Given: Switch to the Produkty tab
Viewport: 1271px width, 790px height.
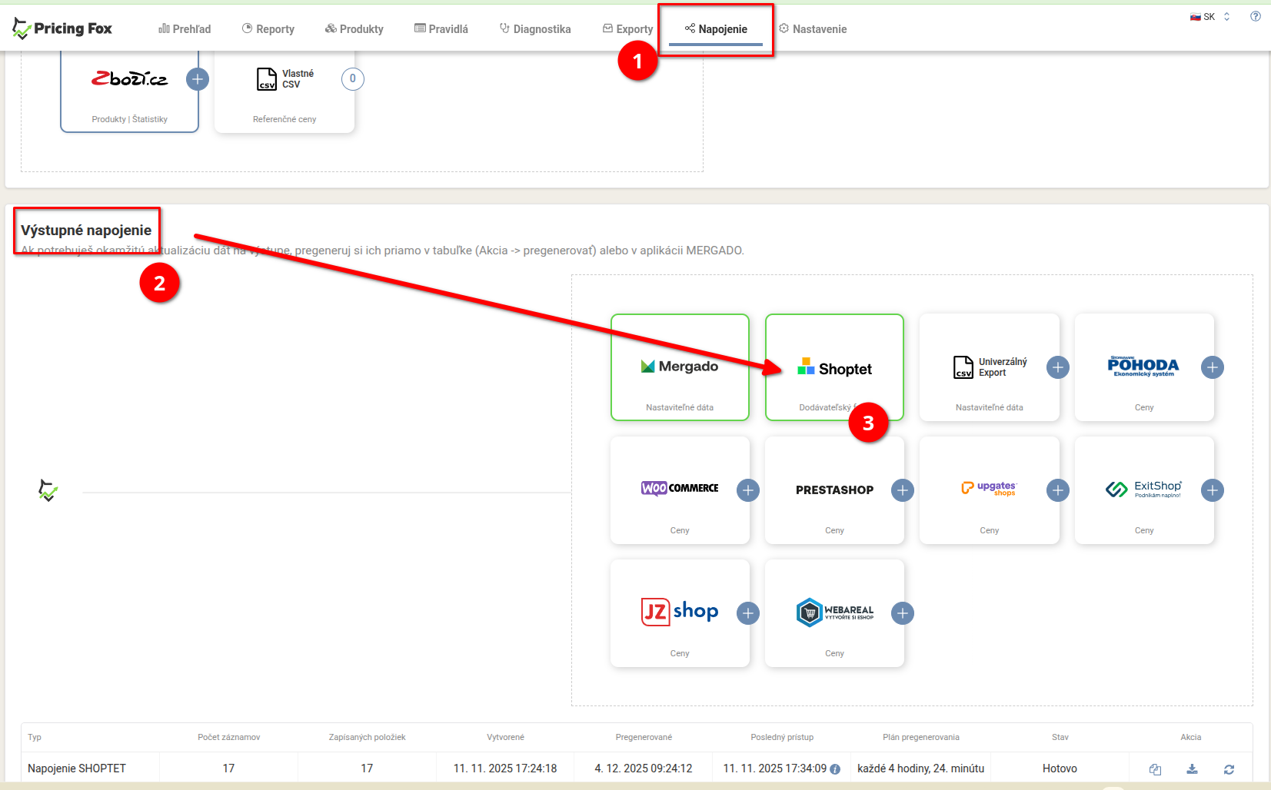Looking at the screenshot, I should (x=354, y=29).
